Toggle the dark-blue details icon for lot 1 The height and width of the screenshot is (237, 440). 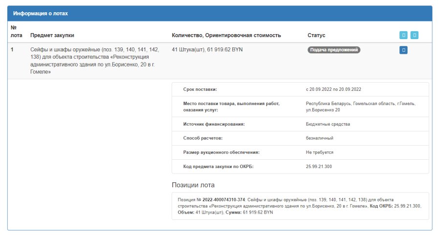403,50
